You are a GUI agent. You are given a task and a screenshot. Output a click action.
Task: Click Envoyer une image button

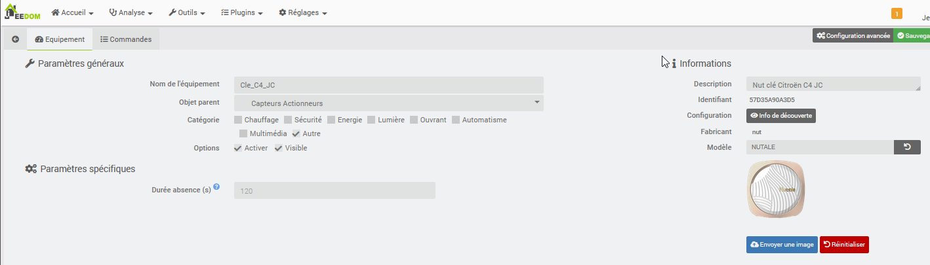[782, 245]
